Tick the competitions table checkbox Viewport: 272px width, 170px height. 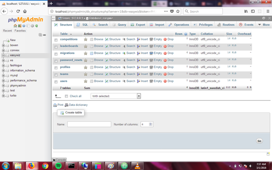pyautogui.click(x=56, y=40)
